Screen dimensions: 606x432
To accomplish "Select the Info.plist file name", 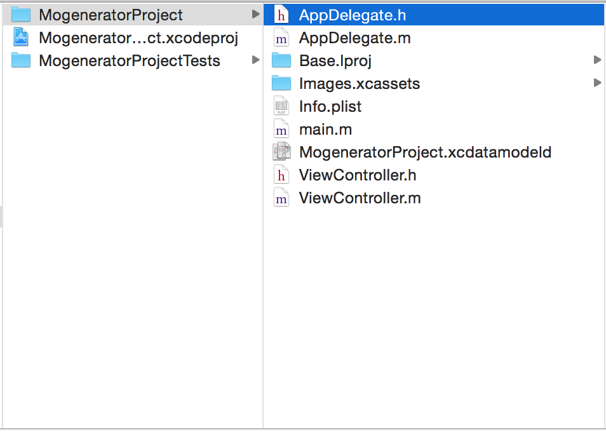I will point(330,106).
